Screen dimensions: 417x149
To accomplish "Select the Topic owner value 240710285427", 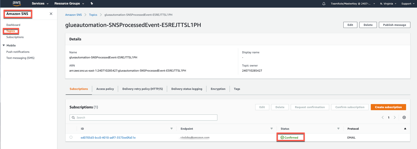I will [x=252, y=71].
